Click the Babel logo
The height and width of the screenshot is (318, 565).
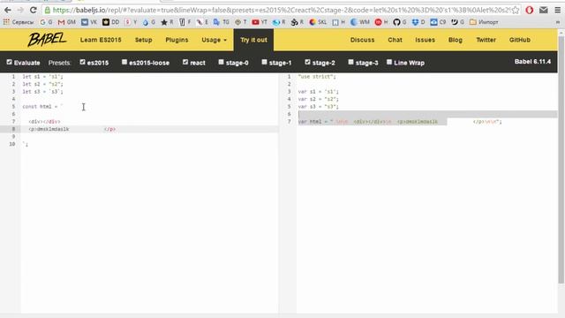click(x=47, y=39)
